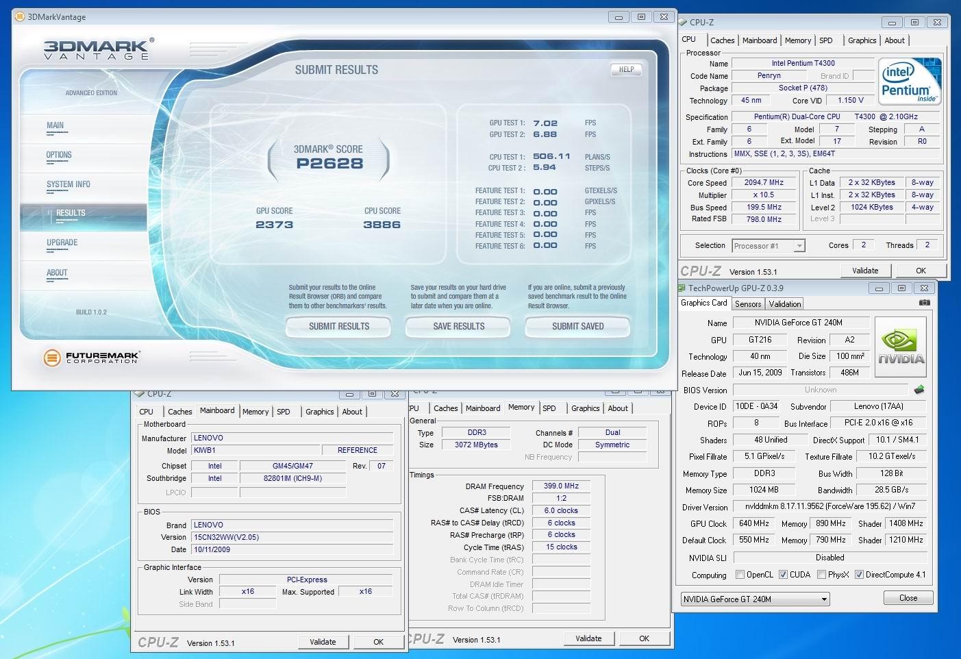Click OK in mainboard CPU-Z window
This screenshot has height=659, width=961.
(378, 642)
